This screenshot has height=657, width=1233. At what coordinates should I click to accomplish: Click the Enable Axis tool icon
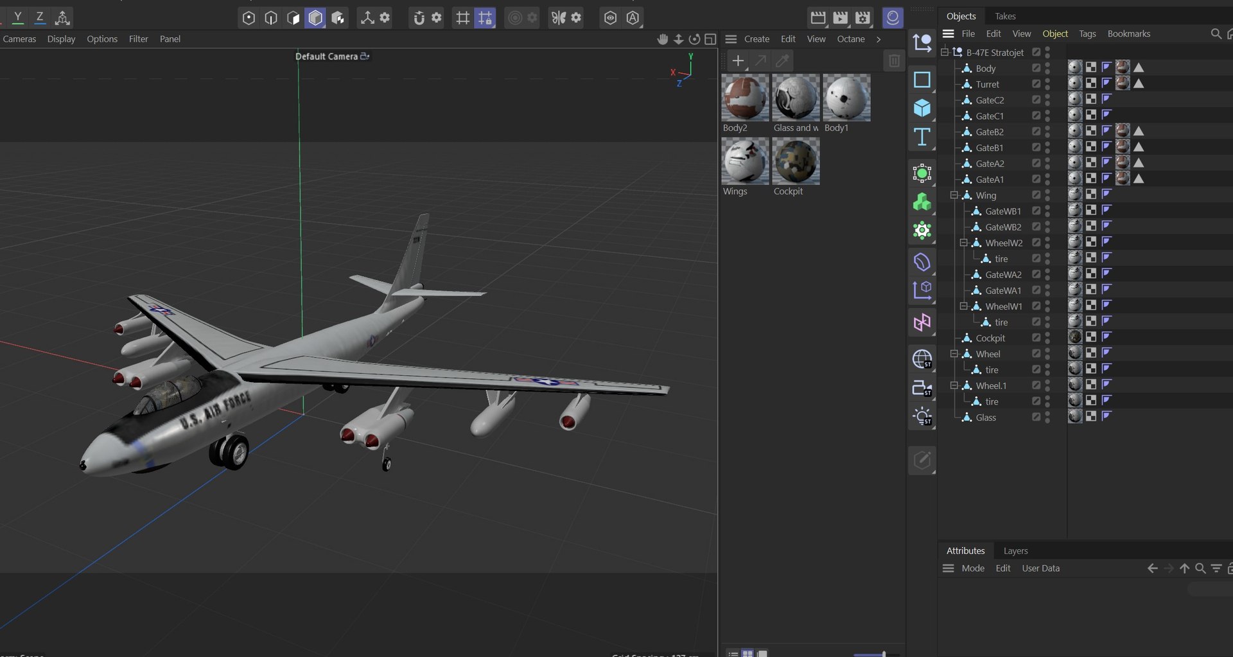[367, 18]
